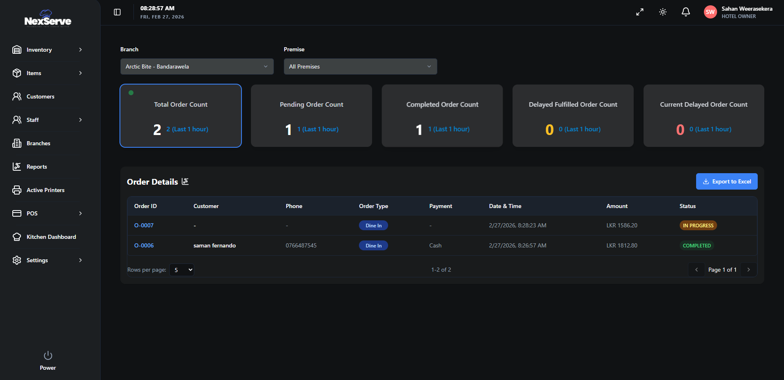Click the Export to Excel button
The height and width of the screenshot is (380, 784).
pos(727,181)
